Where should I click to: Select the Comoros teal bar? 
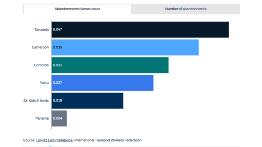tap(110, 65)
